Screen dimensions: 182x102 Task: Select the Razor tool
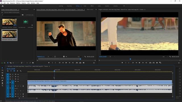(2, 75)
